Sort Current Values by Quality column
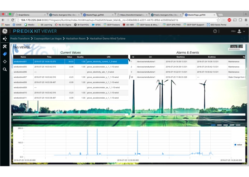Viewport: 249px width, 177px height. 80,57
